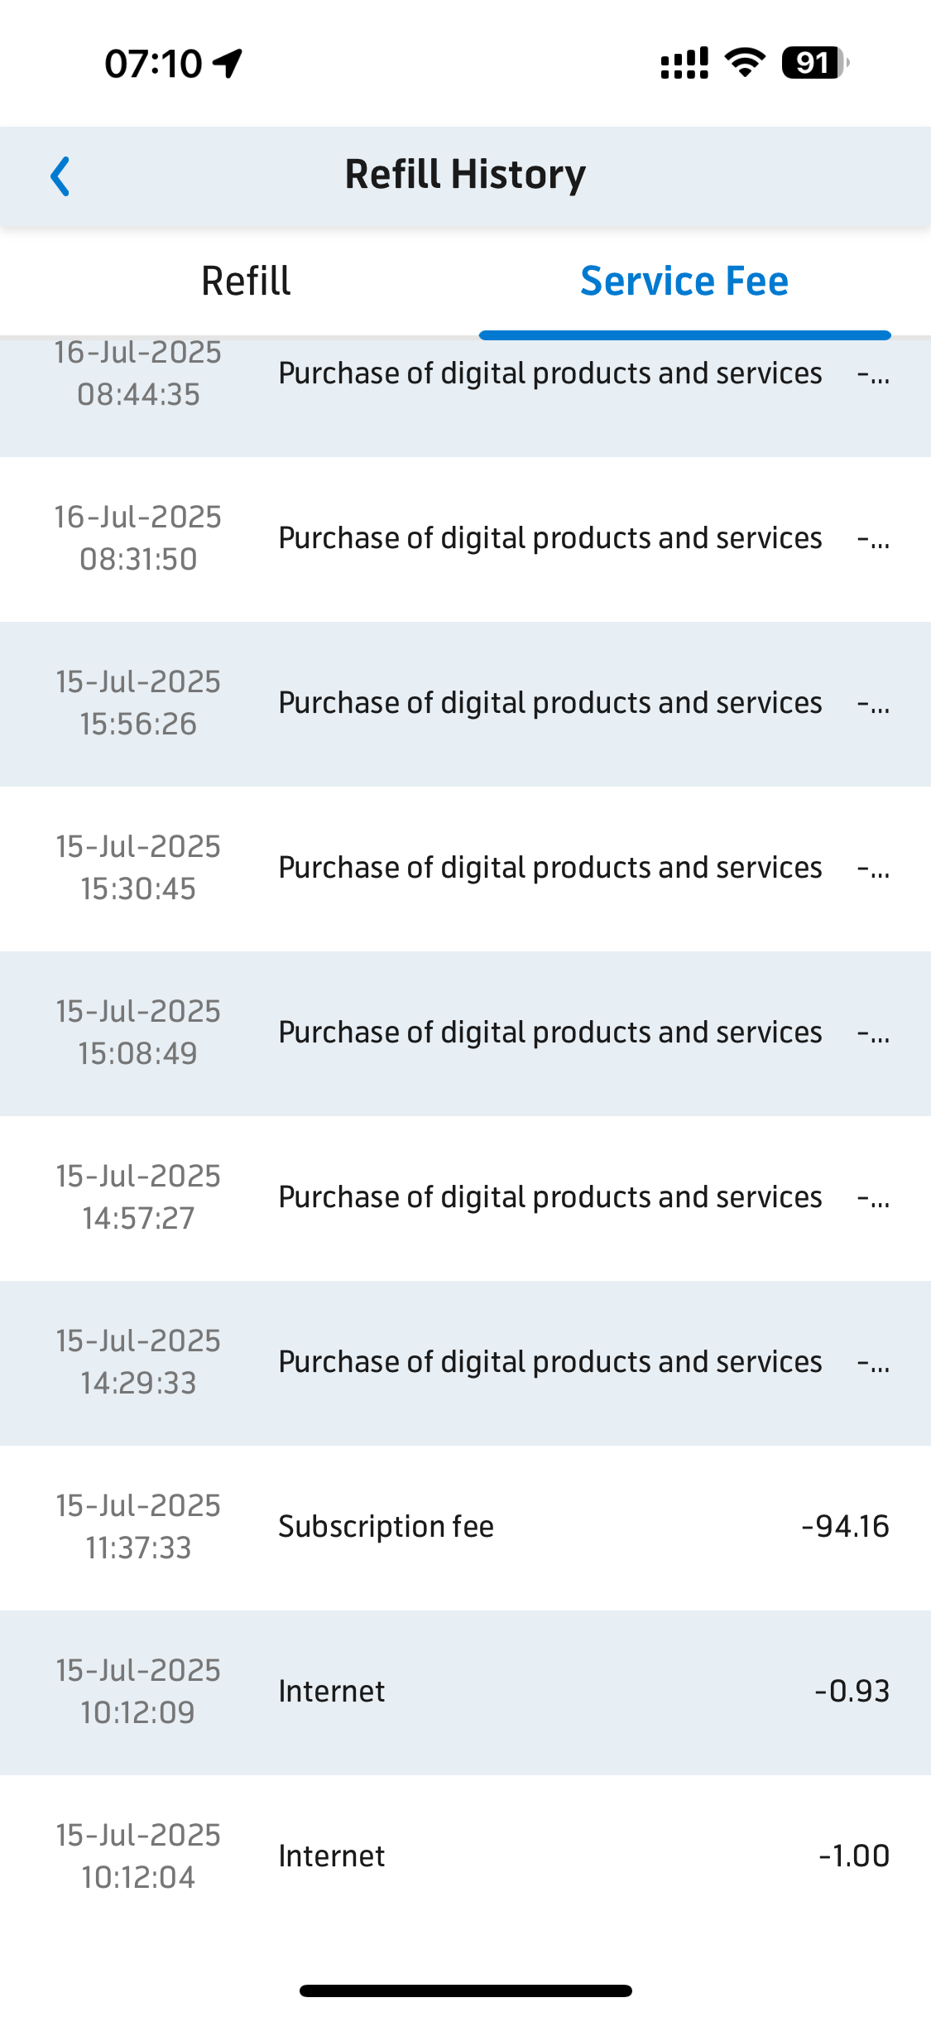Switch to the Refill tab
This screenshot has width=931, height=2017.
tap(246, 282)
